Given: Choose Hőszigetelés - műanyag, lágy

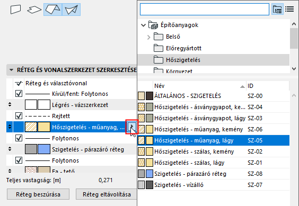Looking at the screenshot, I should tap(213, 140).
